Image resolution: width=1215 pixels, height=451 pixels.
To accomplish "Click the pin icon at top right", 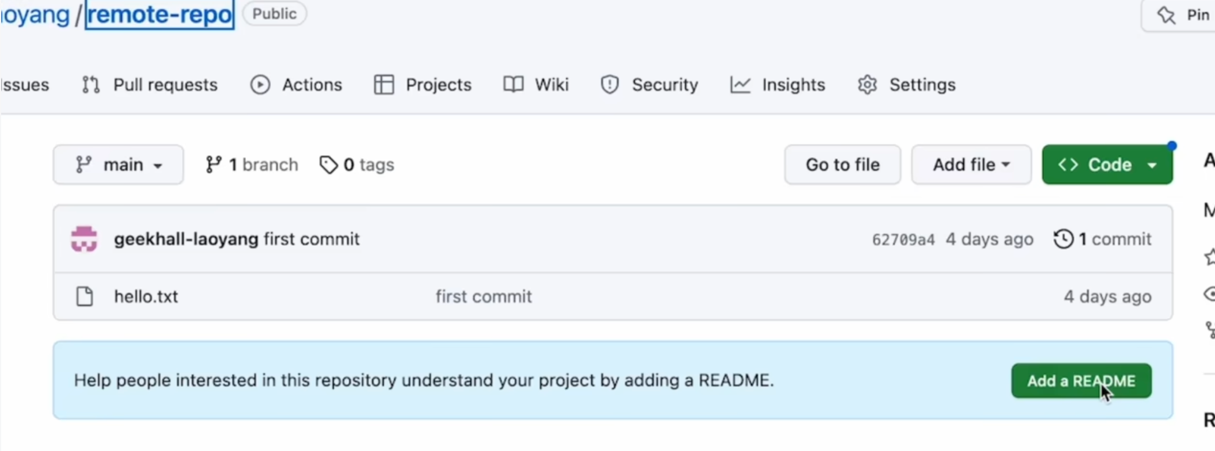I will pos(1166,14).
